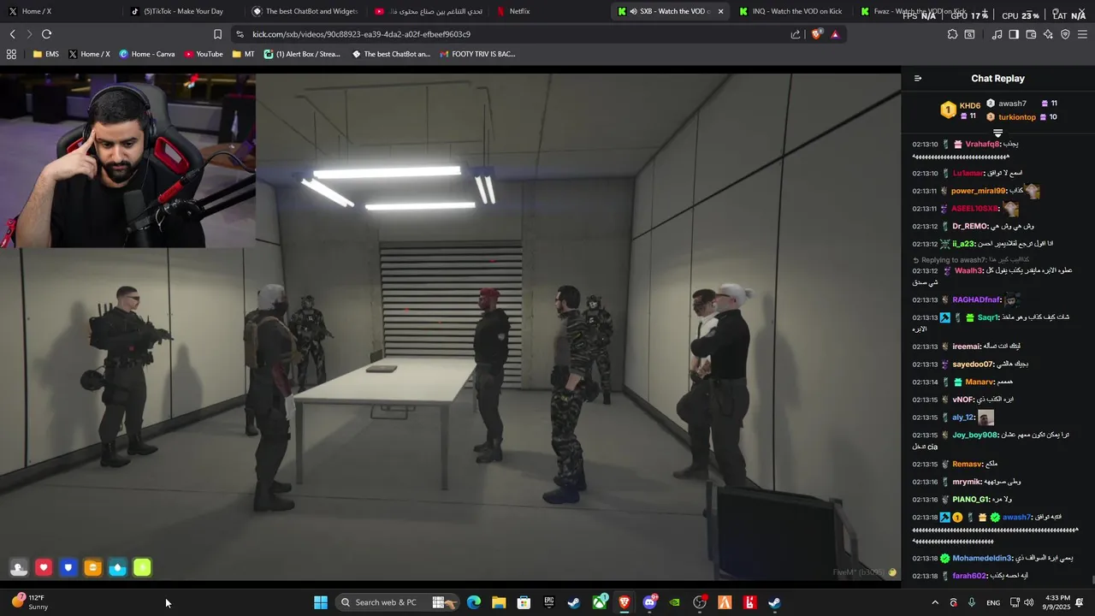Open the Alert Box / Strea... bookmark

(302, 54)
